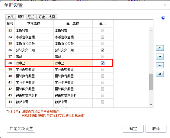This screenshot has height=138, width=170.
Task: Uncheck 显示 checkbox for 行中止
Action: [102, 63]
